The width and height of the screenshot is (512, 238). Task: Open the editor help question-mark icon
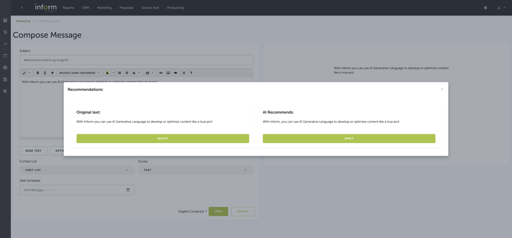click(191, 73)
